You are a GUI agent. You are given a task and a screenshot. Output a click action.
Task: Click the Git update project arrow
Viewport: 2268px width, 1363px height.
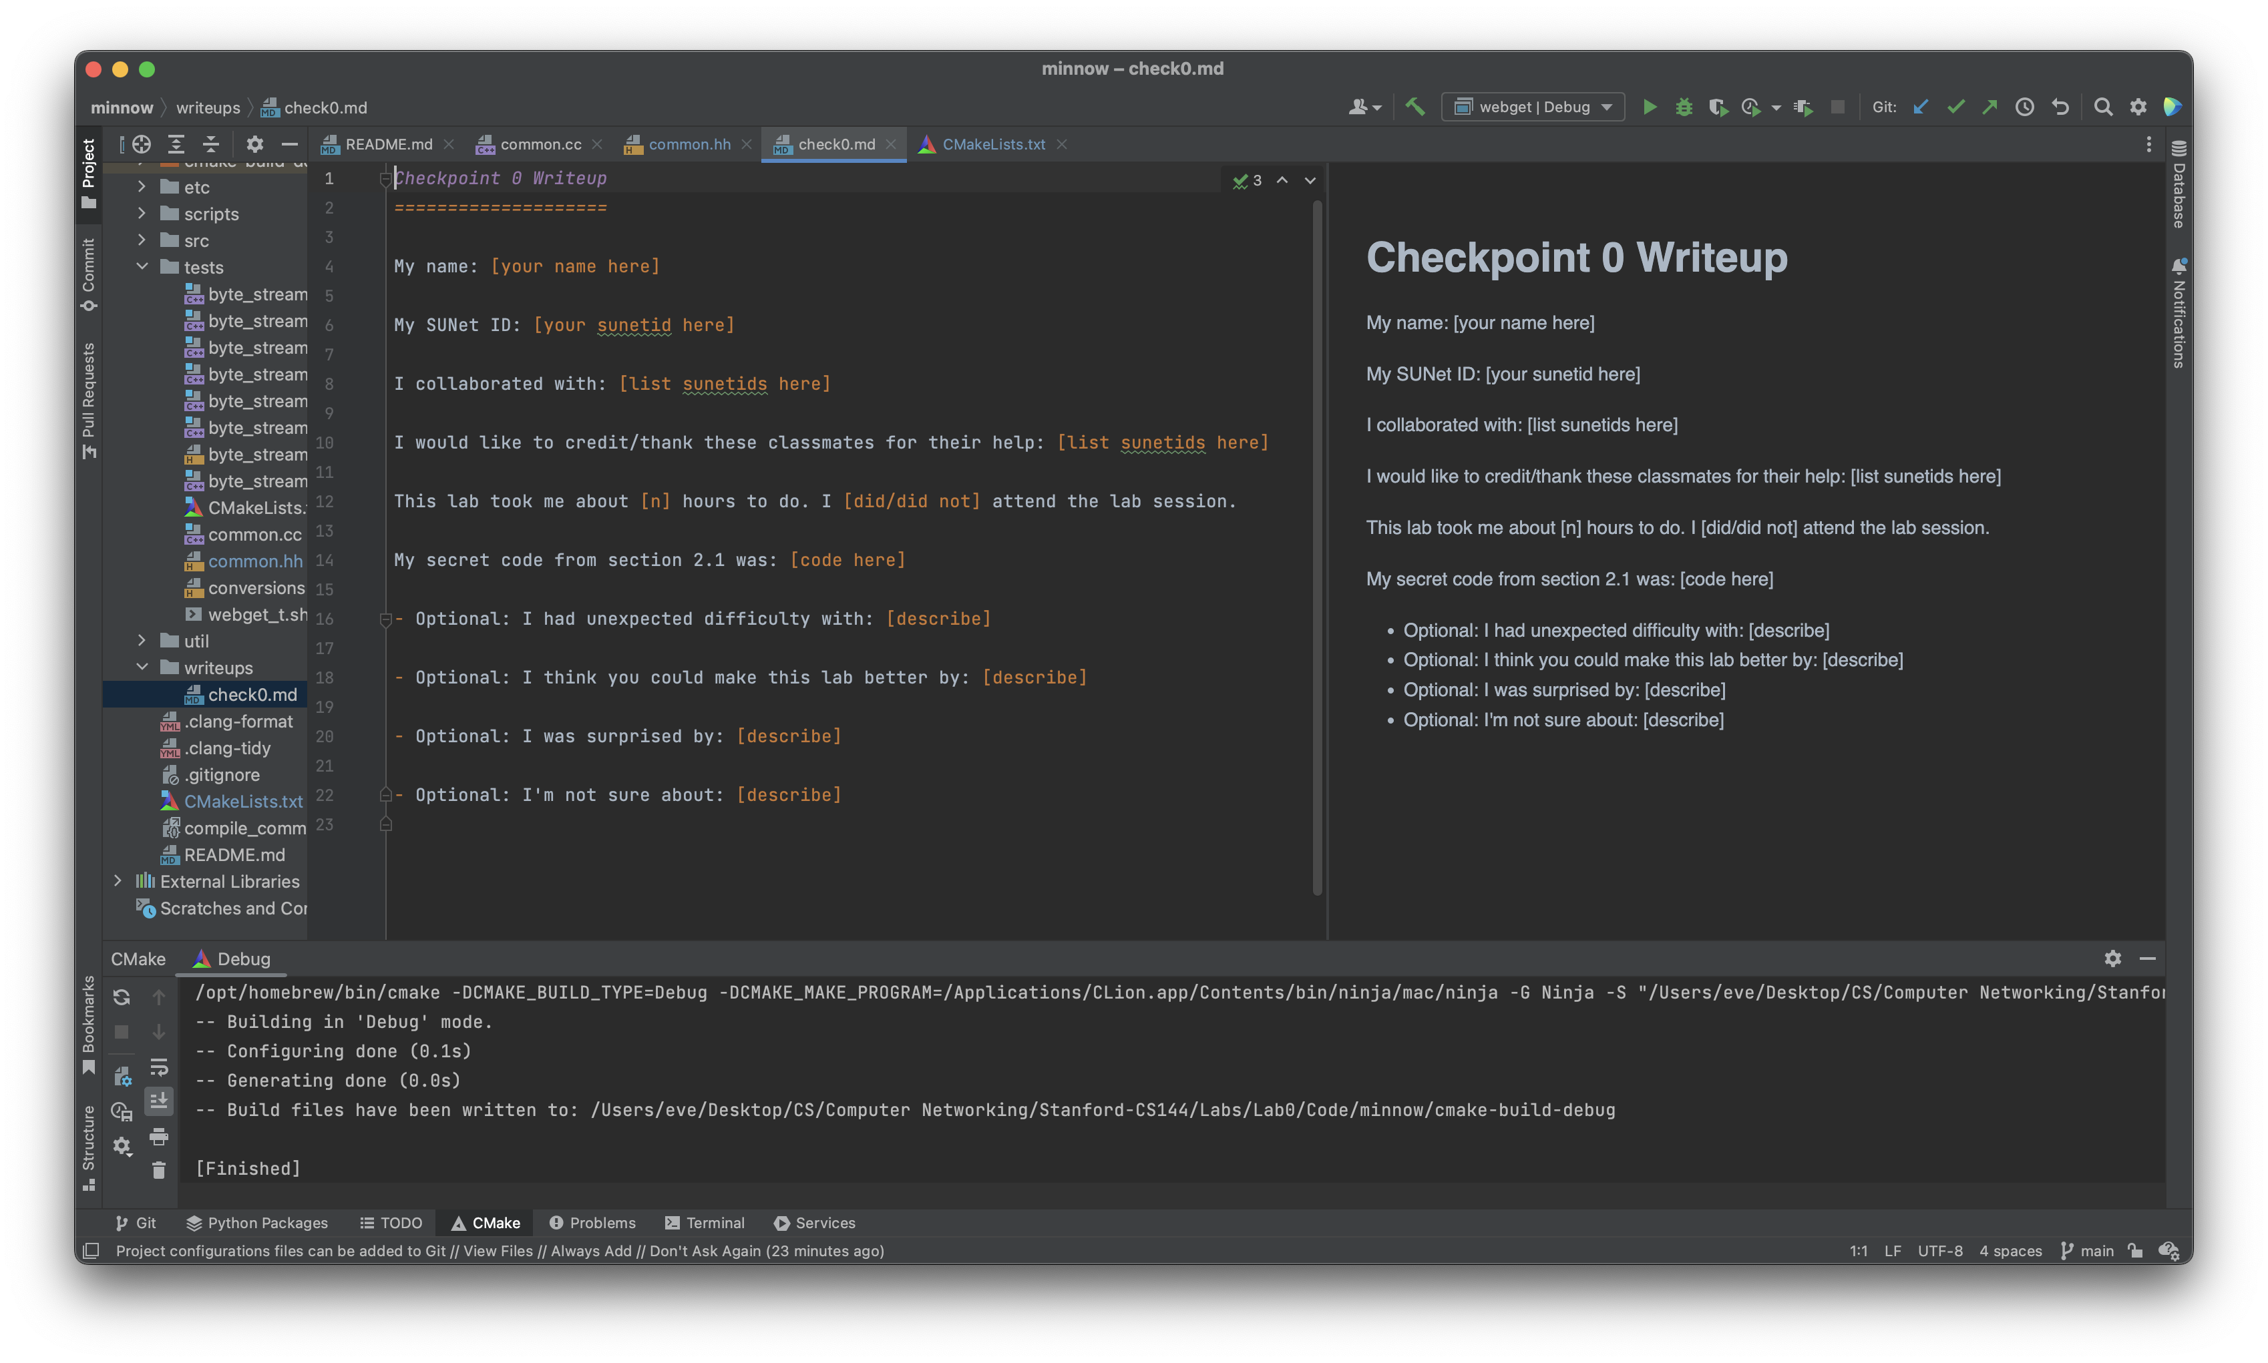tap(1921, 107)
